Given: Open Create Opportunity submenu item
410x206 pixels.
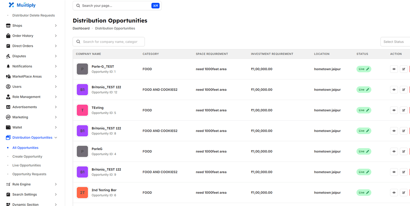Looking at the screenshot, I should pos(27,156).
